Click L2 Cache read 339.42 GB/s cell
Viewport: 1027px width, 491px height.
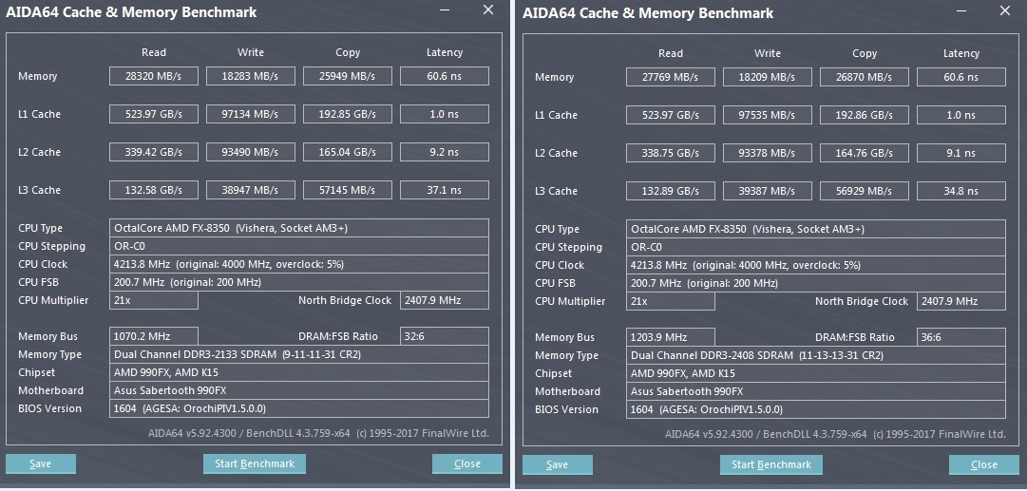[154, 152]
